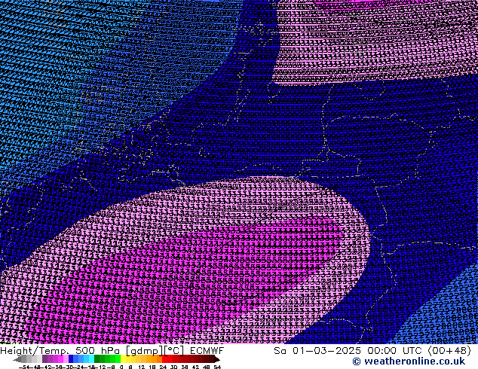Viewport: 478px width, 369px height.
Task: Click the bright red legend swatch above 24
Action: click(x=164, y=359)
